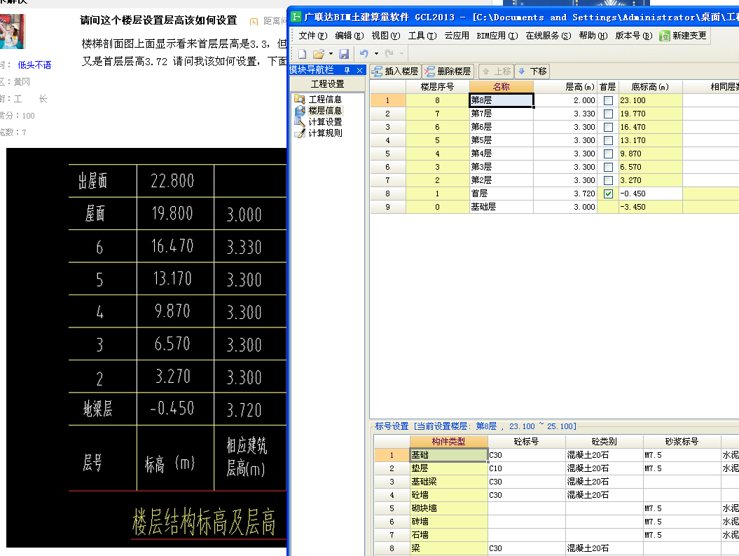Select the 基础 component type row

tap(449, 455)
